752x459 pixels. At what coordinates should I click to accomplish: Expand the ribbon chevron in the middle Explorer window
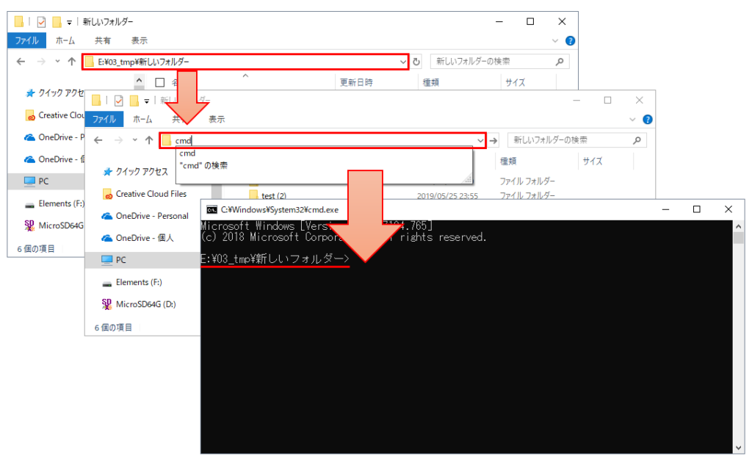click(632, 120)
